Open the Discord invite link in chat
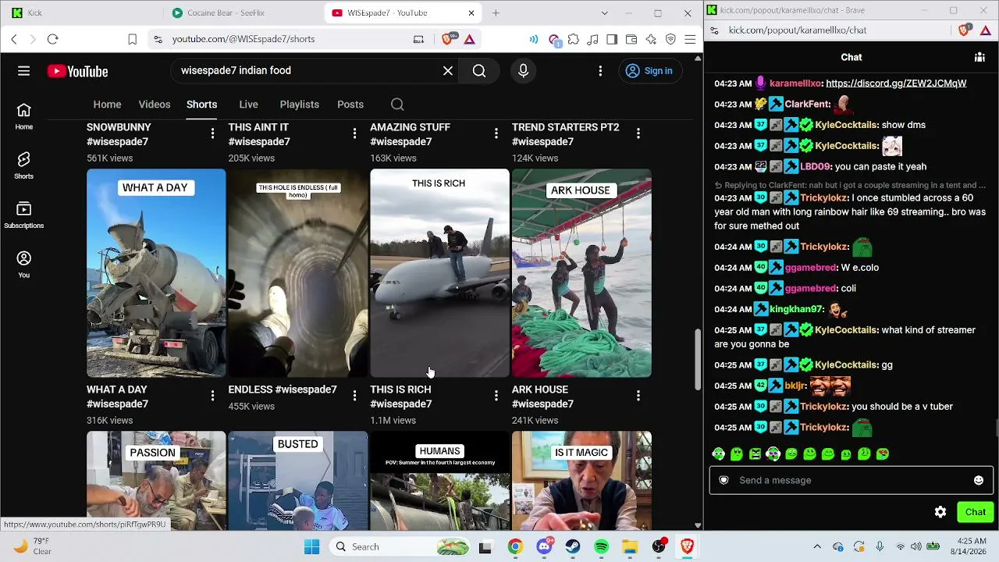Viewport: 999px width, 562px height. pyautogui.click(x=896, y=84)
